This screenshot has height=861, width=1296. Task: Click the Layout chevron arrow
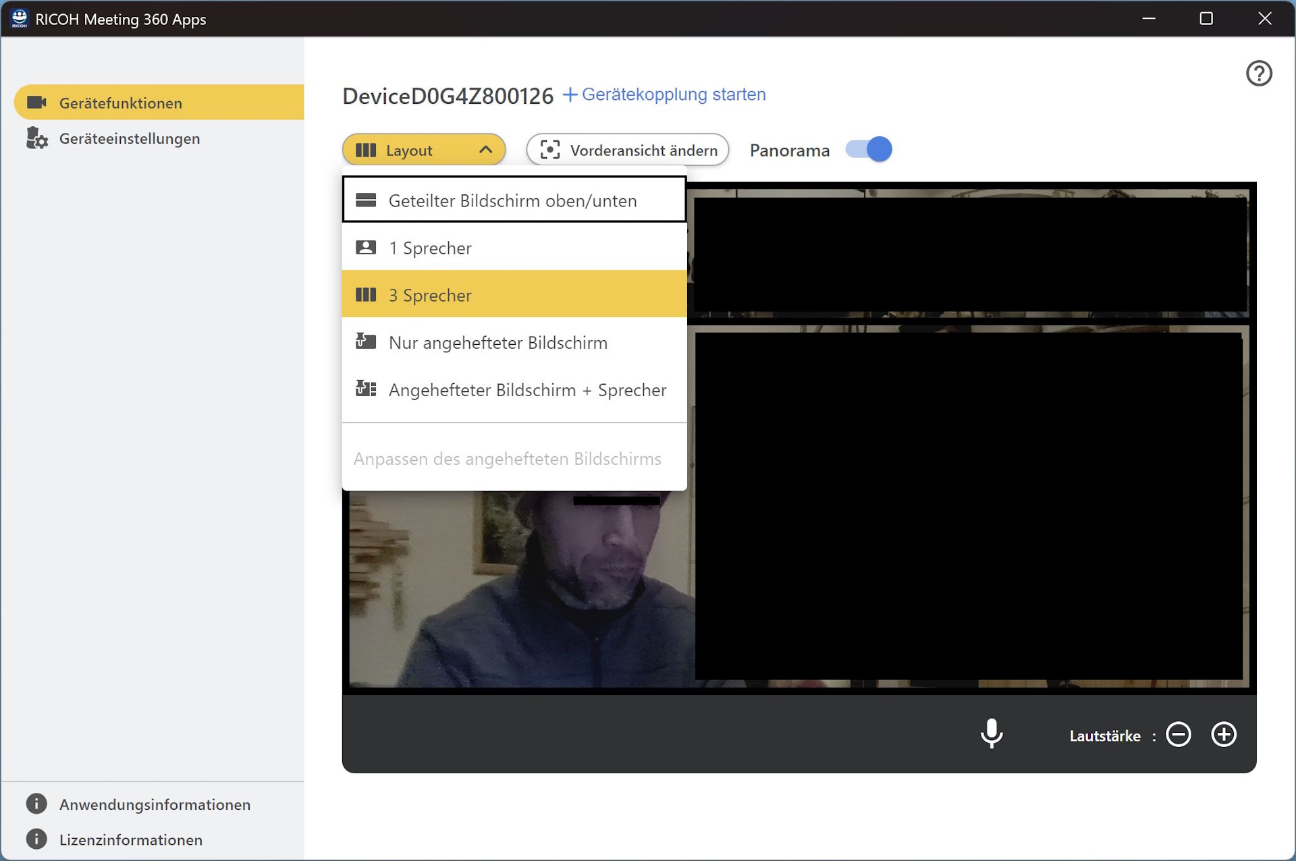click(485, 150)
